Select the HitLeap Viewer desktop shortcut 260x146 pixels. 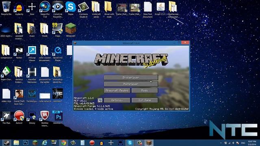click(x=32, y=53)
